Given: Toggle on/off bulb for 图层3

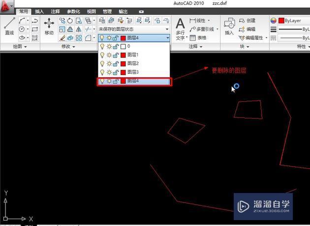Looking at the screenshot, I should pos(102,72).
